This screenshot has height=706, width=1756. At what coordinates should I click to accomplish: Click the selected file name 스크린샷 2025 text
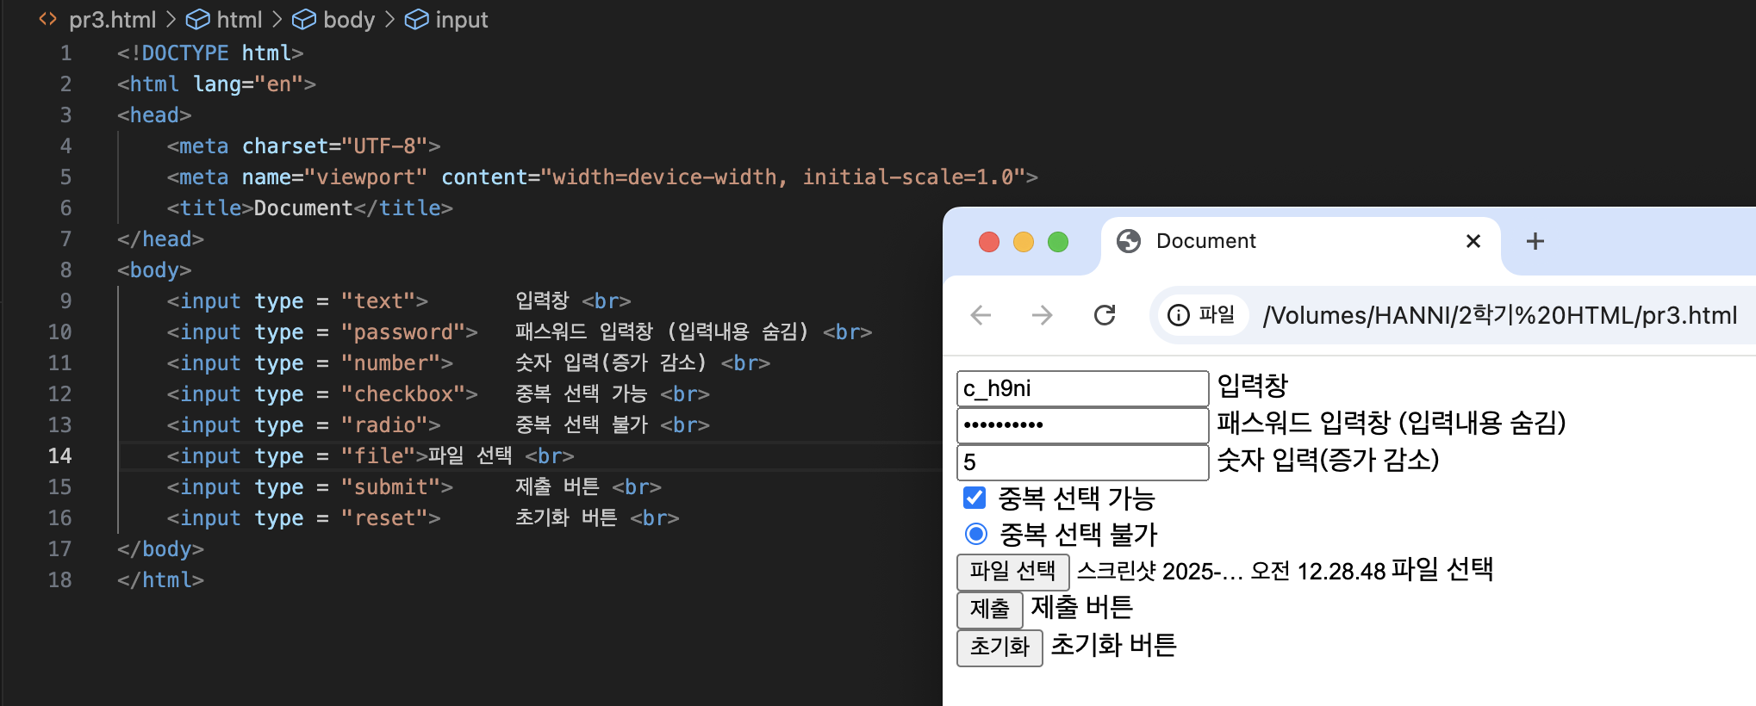[1230, 571]
